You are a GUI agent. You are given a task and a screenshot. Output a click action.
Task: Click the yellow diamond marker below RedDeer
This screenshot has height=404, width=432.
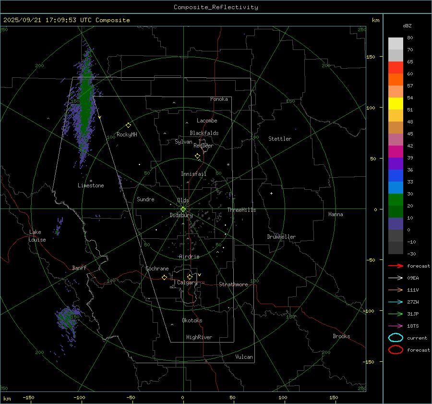pos(197,156)
